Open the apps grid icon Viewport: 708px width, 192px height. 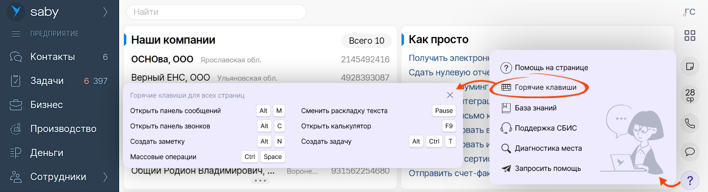pos(690,36)
